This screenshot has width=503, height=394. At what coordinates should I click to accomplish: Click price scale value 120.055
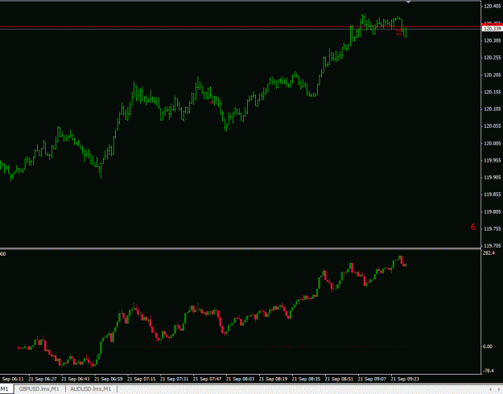[x=493, y=126]
